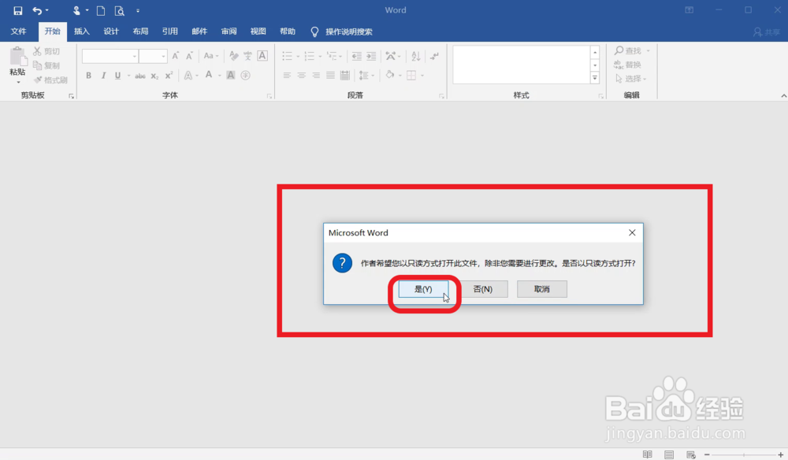
Task: Open the Font dialog launcher
Action: 269,96
